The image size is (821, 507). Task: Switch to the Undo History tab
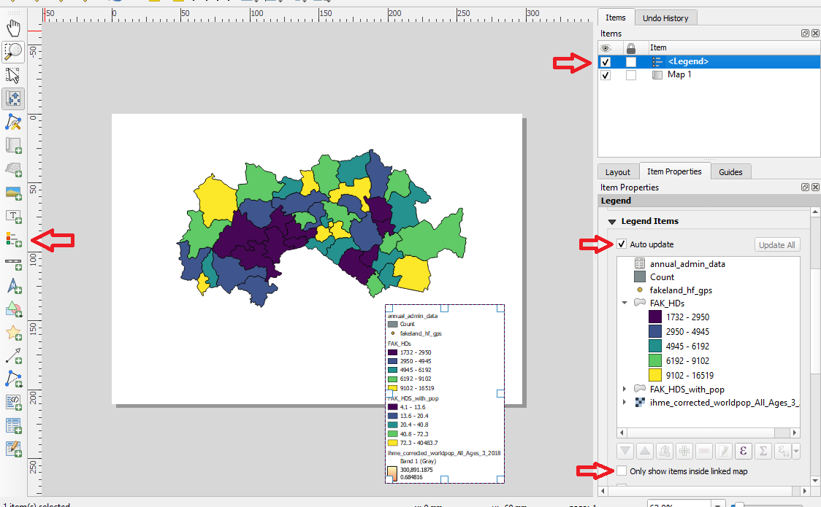click(x=665, y=18)
